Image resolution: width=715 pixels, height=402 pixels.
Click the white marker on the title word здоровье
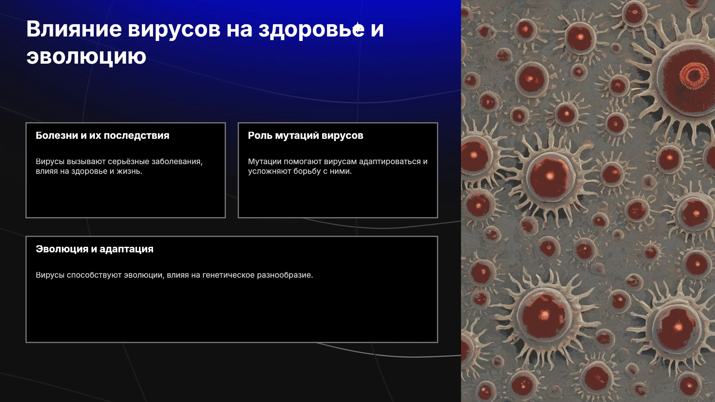[358, 28]
